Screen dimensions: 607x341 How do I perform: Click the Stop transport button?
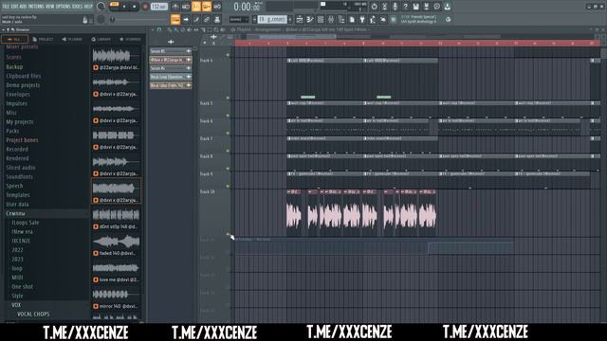point(135,7)
